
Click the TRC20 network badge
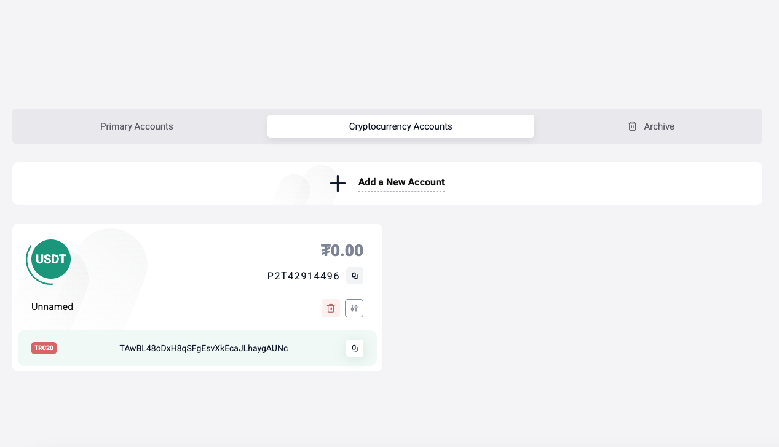click(x=44, y=348)
